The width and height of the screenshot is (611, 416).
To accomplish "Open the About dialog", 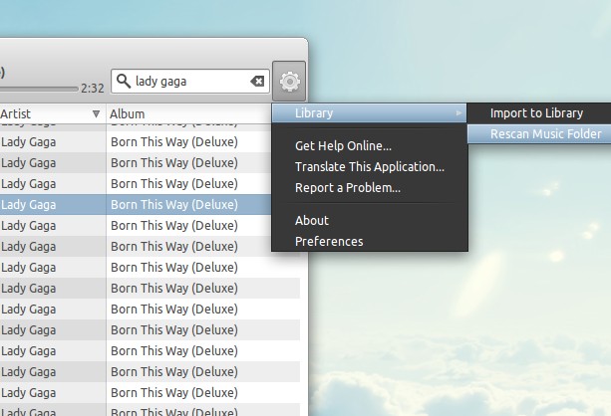I will [370, 221].
